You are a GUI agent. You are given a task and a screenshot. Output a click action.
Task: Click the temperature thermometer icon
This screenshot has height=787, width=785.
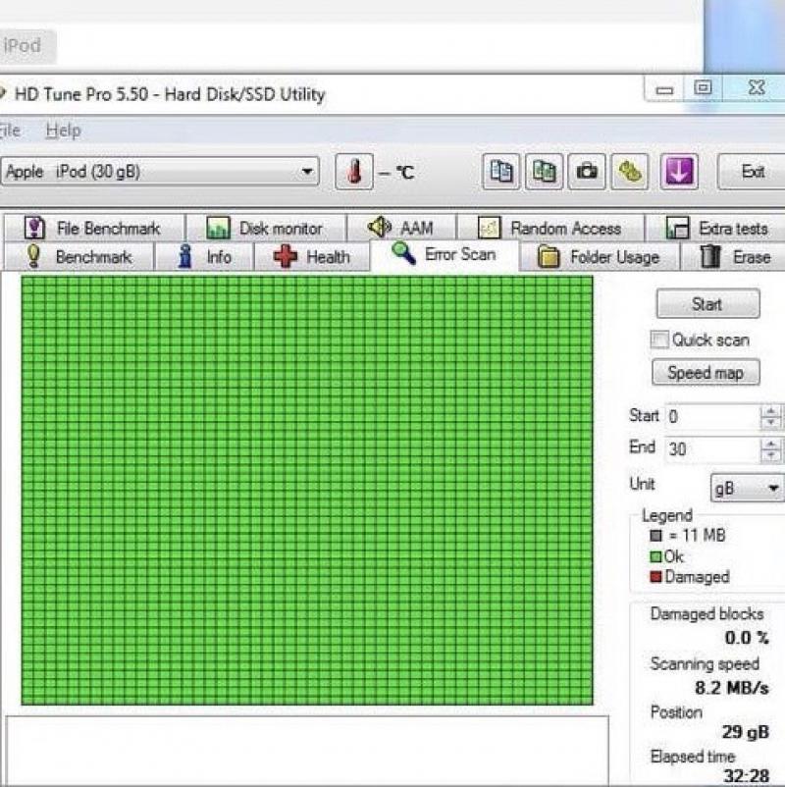point(354,172)
